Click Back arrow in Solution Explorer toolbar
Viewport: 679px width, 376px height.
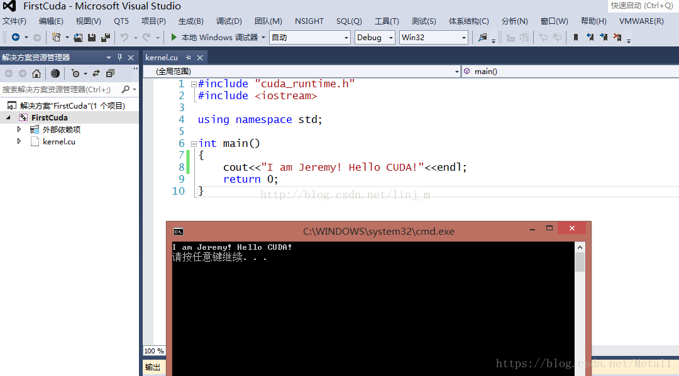[x=9, y=73]
